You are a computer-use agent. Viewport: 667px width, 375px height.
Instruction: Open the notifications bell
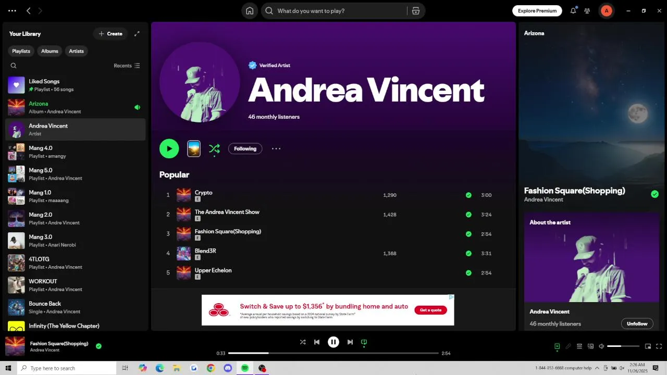pos(573,10)
